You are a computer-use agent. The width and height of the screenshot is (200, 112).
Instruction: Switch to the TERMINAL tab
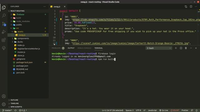click(x=98, y=48)
